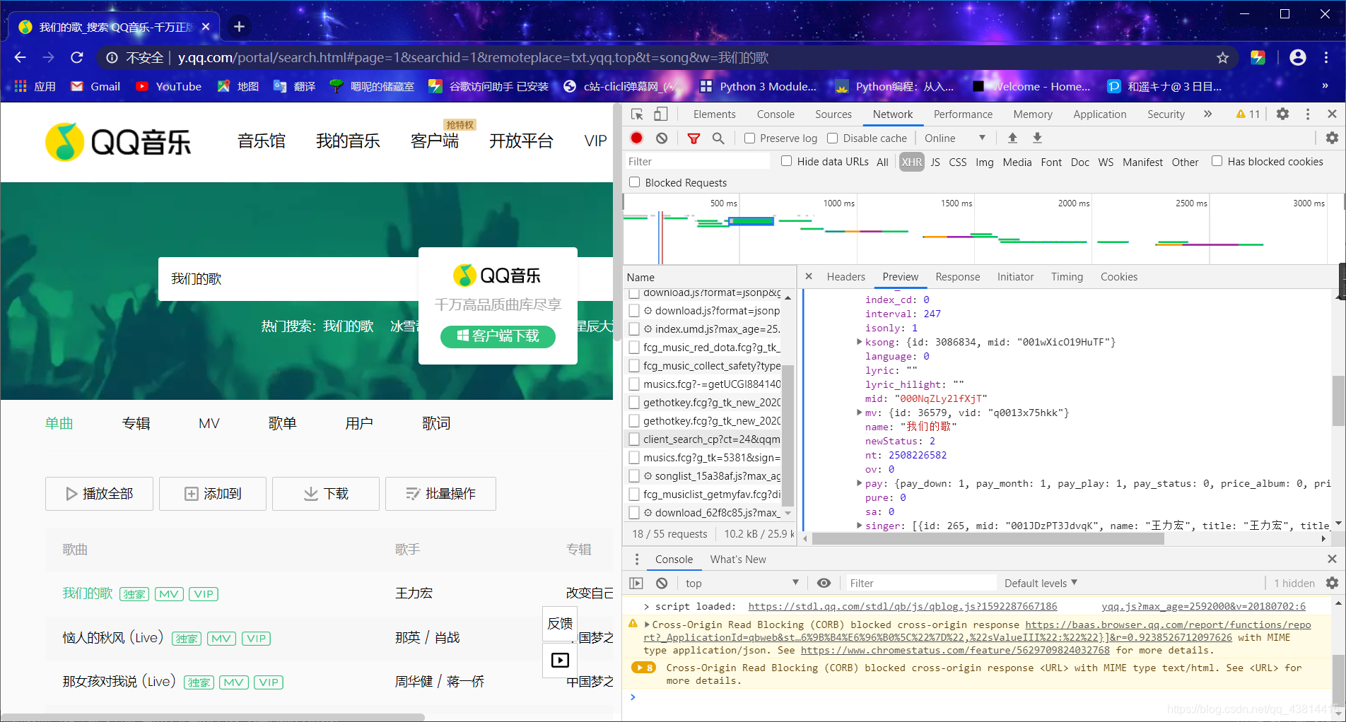This screenshot has width=1346, height=722.
Task: Bookmark this page with star icon
Action: coord(1223,58)
